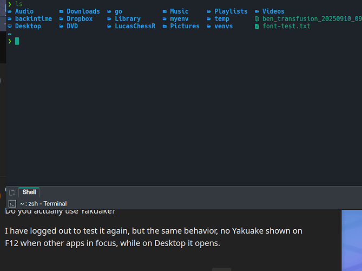
Task: Click the 'temp' directory name
Action: (x=222, y=19)
